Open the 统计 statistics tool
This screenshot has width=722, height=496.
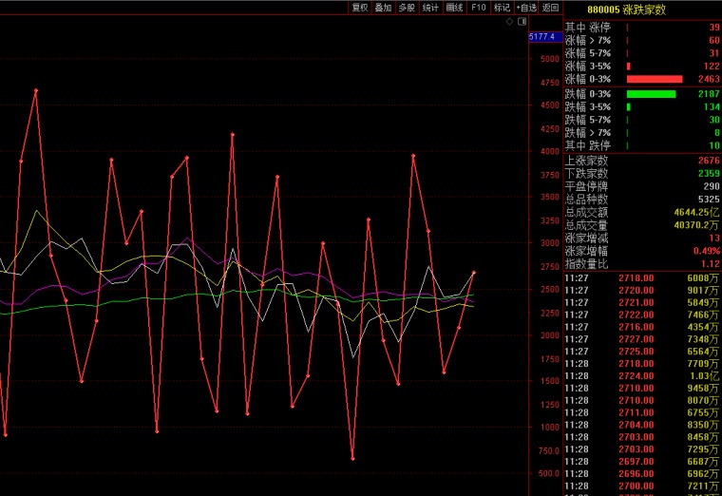[x=431, y=8]
